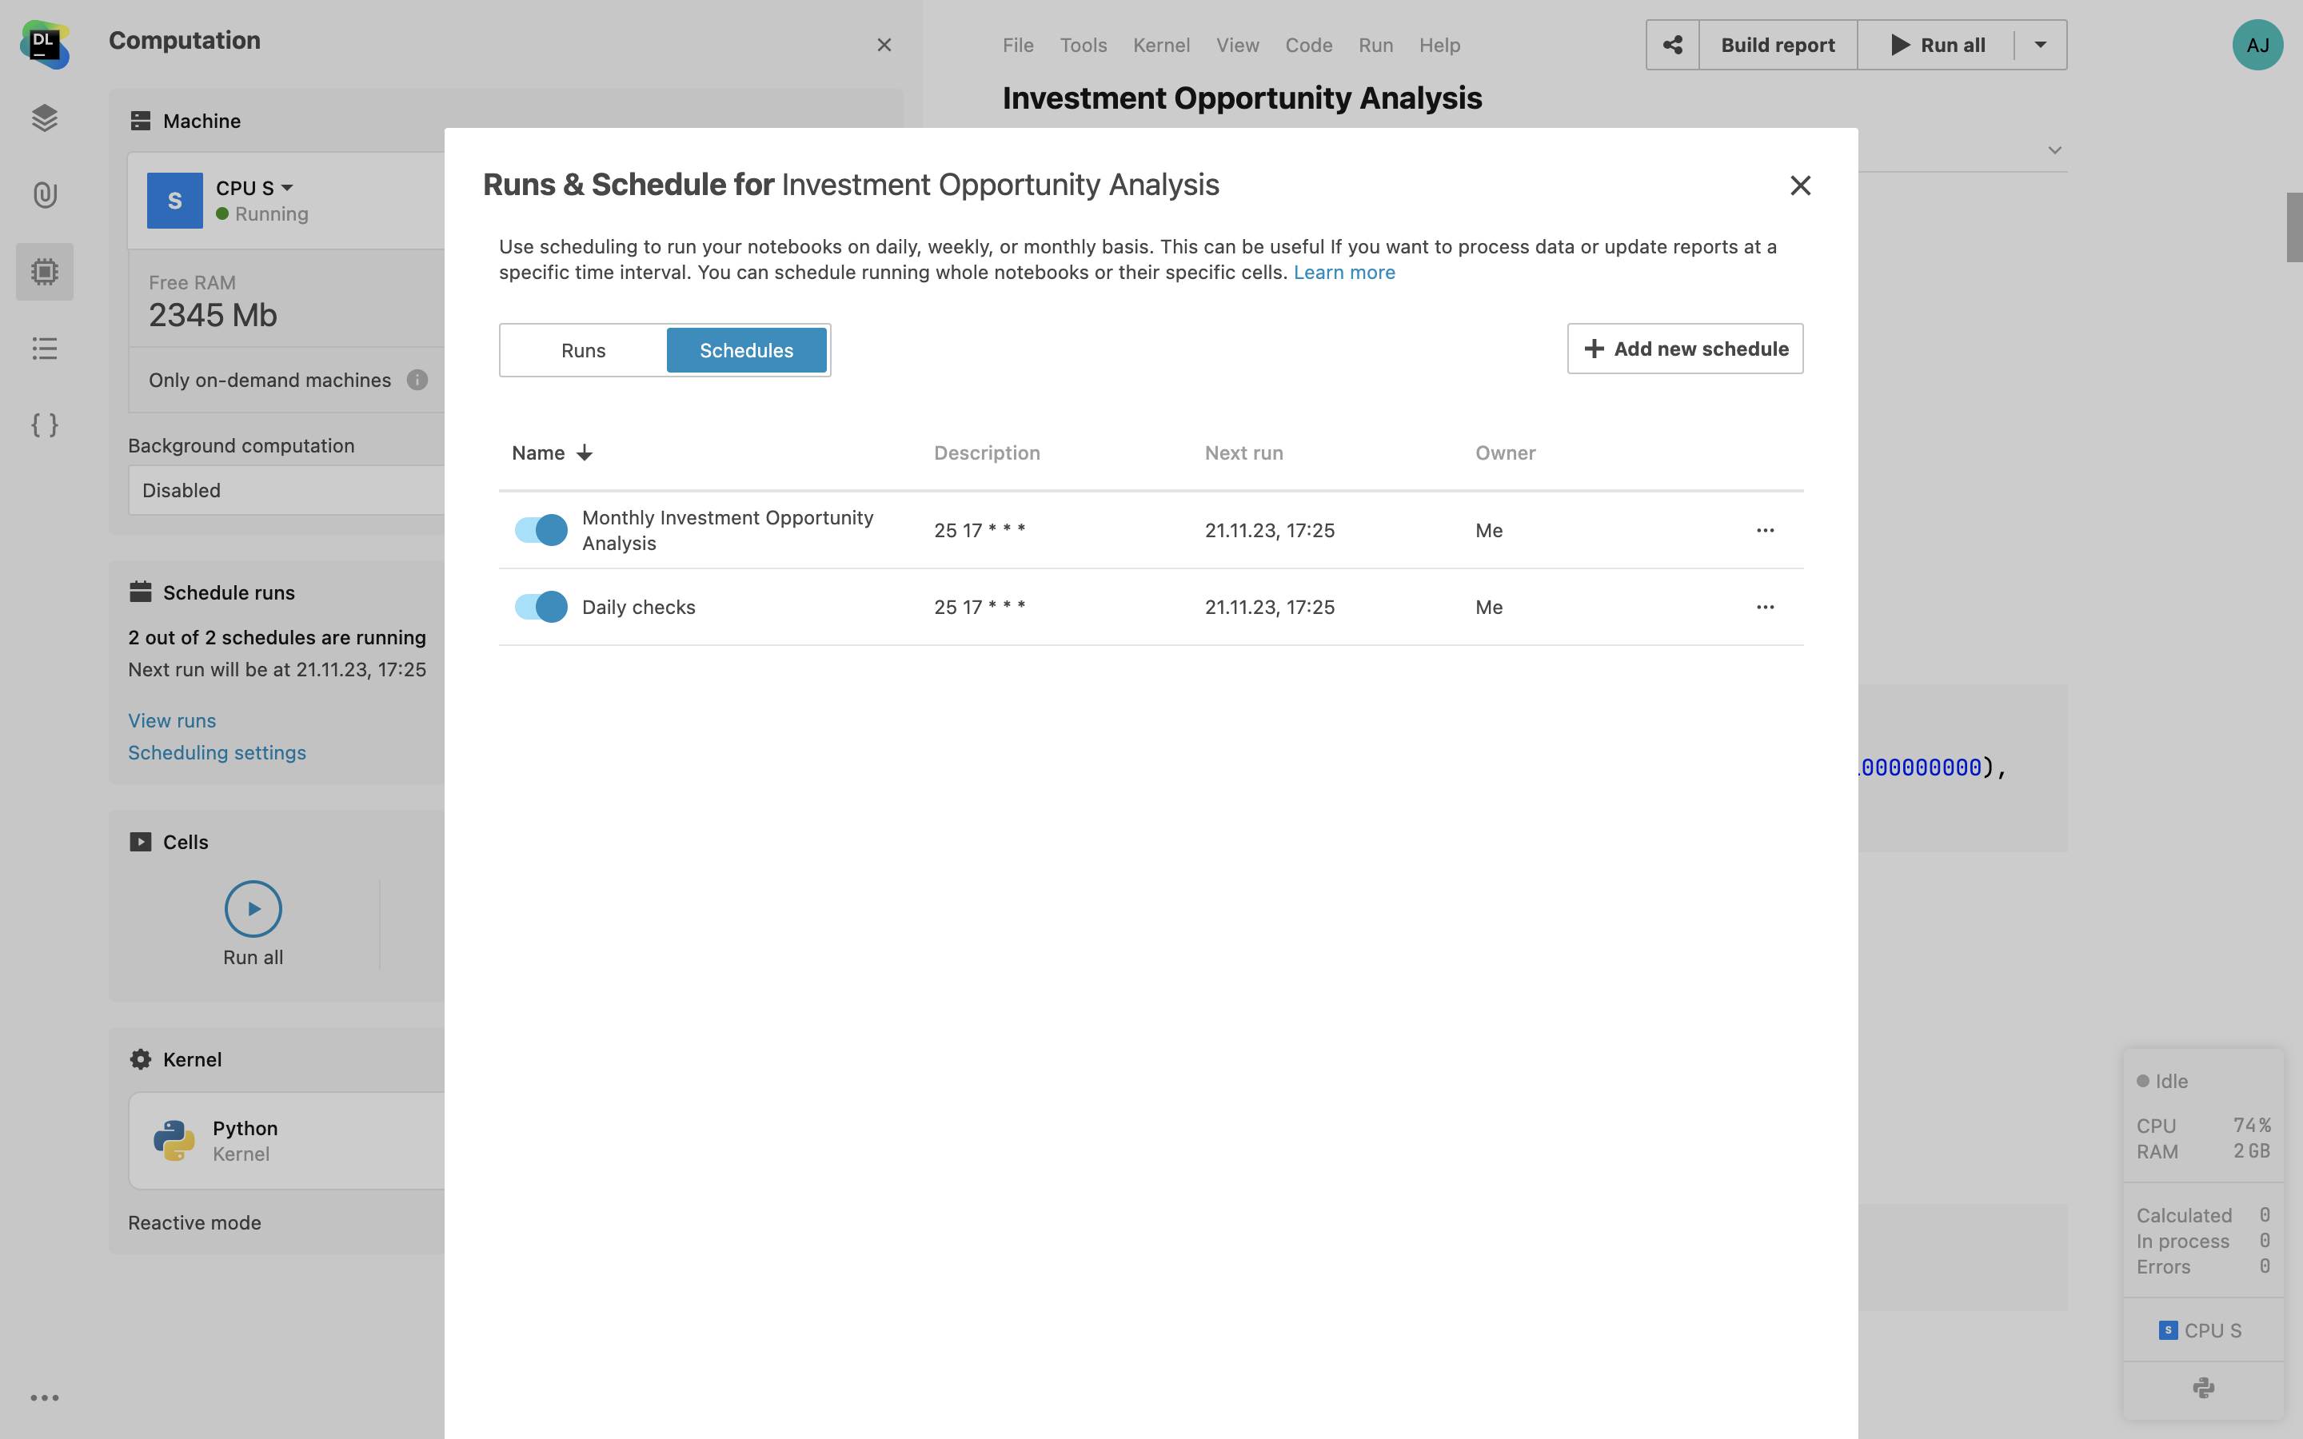Image resolution: width=2303 pixels, height=1439 pixels.
Task: Switch to the Runs tab
Action: 584,350
